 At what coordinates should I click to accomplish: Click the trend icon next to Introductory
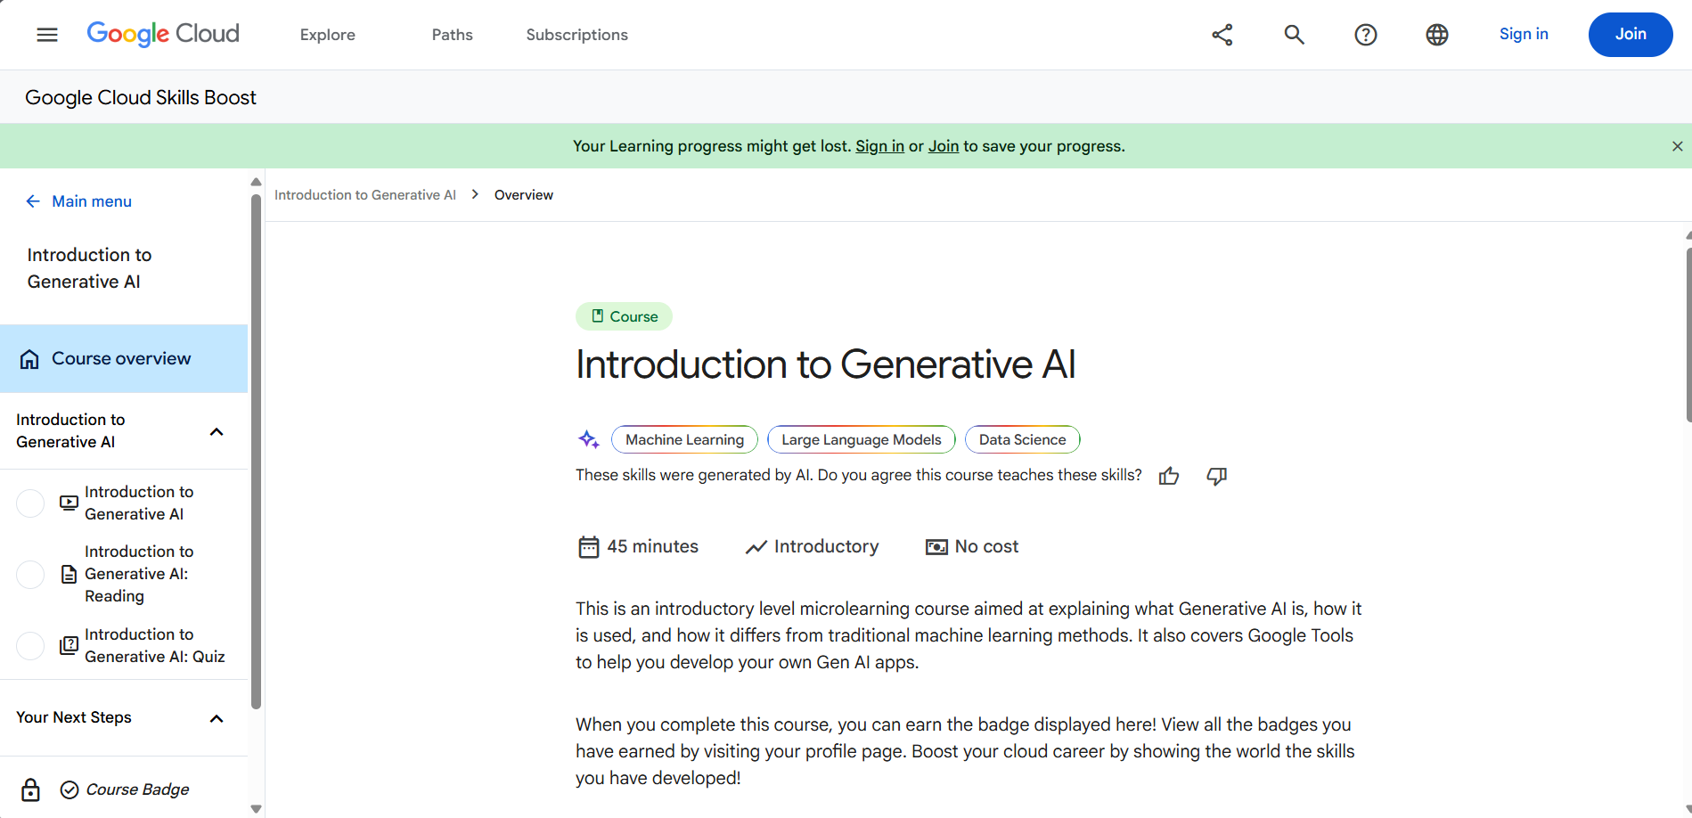point(756,547)
